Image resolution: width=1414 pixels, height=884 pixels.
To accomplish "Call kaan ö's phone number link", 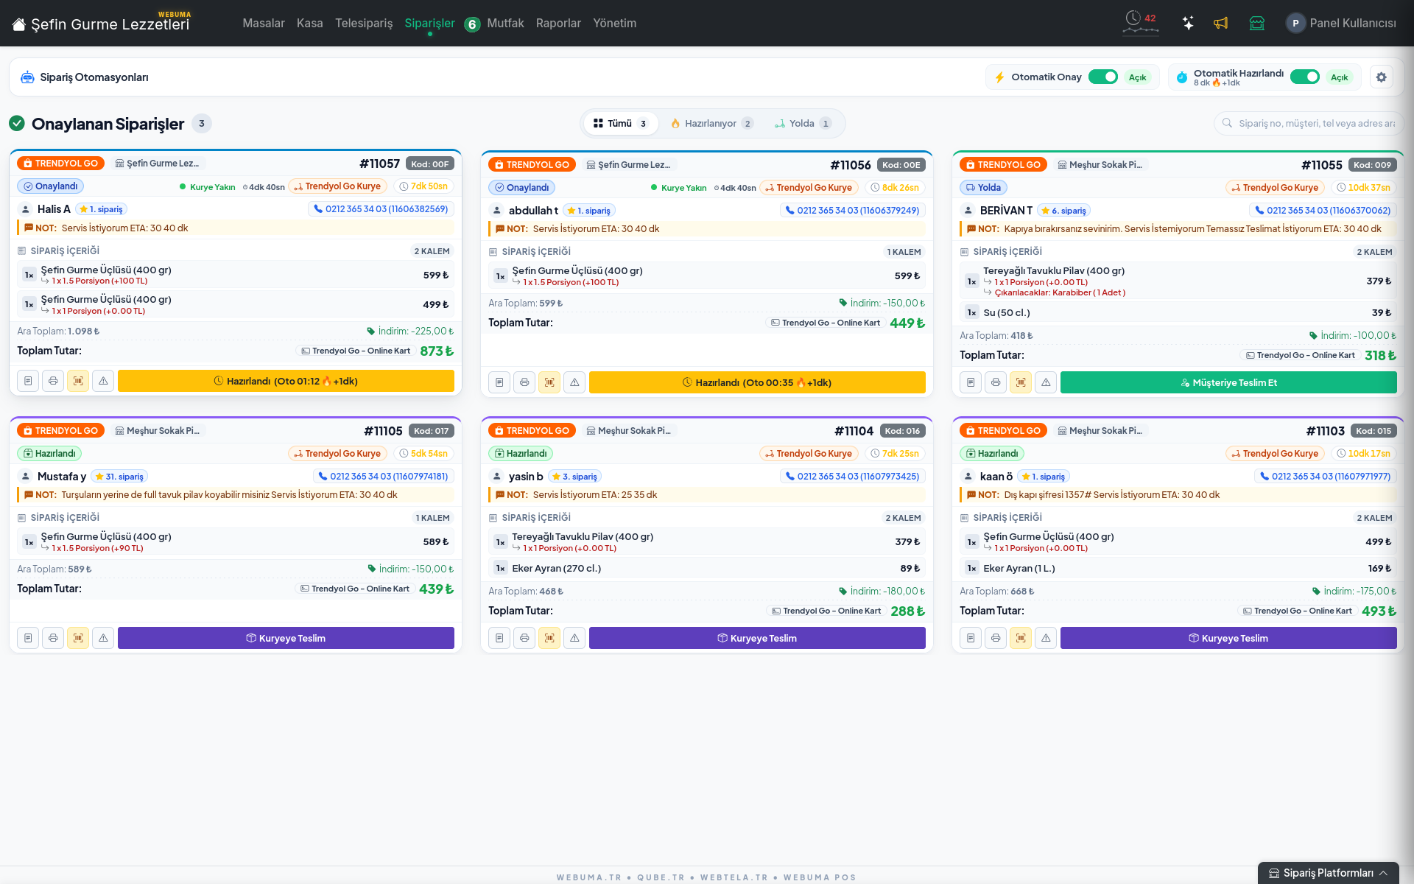I will (x=1326, y=477).
